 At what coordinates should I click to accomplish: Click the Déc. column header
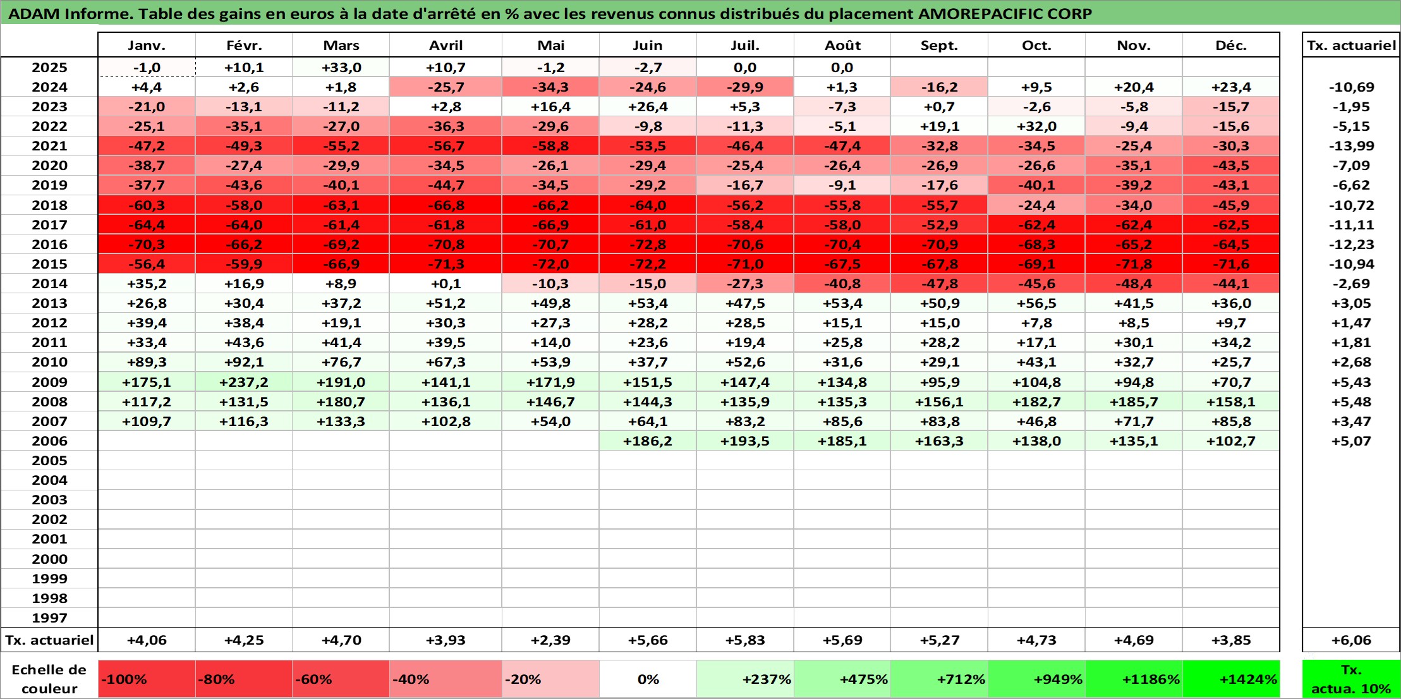pyautogui.click(x=1231, y=46)
